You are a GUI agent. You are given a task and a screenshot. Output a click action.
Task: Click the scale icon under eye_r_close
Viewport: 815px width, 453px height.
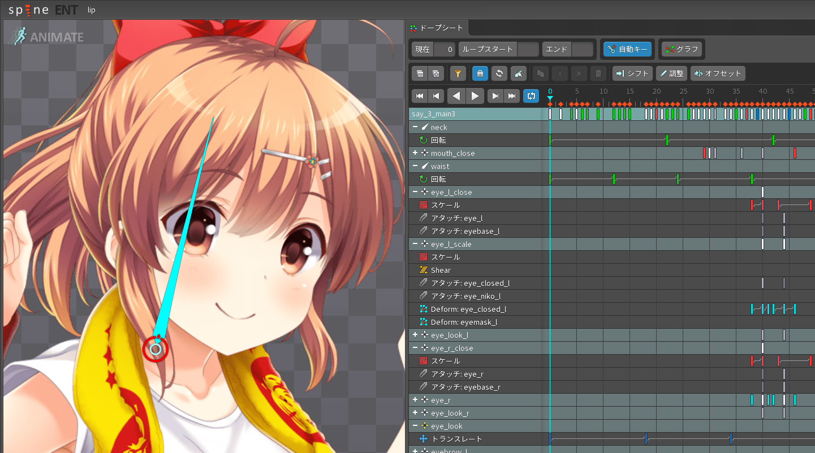point(423,361)
